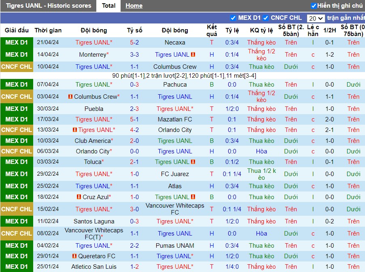The height and width of the screenshot is (272, 365).
Task: Open the Cruz Azul team link
Action: pos(95,197)
